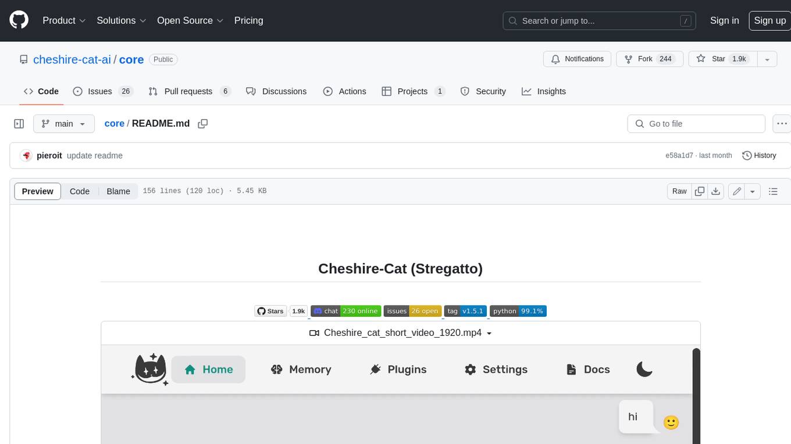Open the Projects tab
Viewport: 791px width, 444px height.
click(414, 91)
